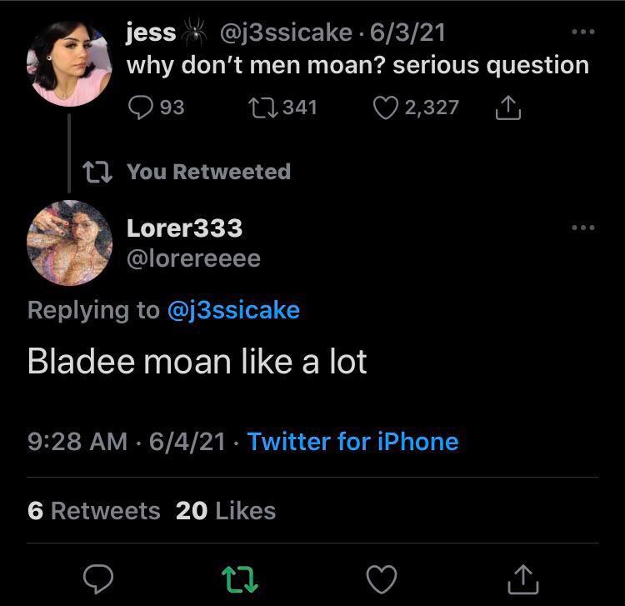This screenshot has width=625, height=606.
Task: Tap the Lorer333 display name
Action: [184, 227]
